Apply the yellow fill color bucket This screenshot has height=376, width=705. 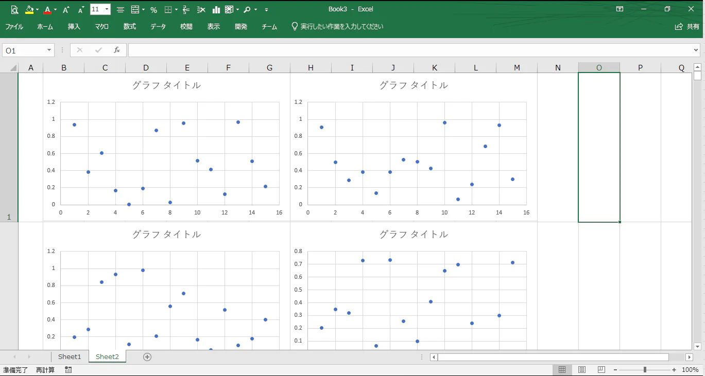click(29, 9)
